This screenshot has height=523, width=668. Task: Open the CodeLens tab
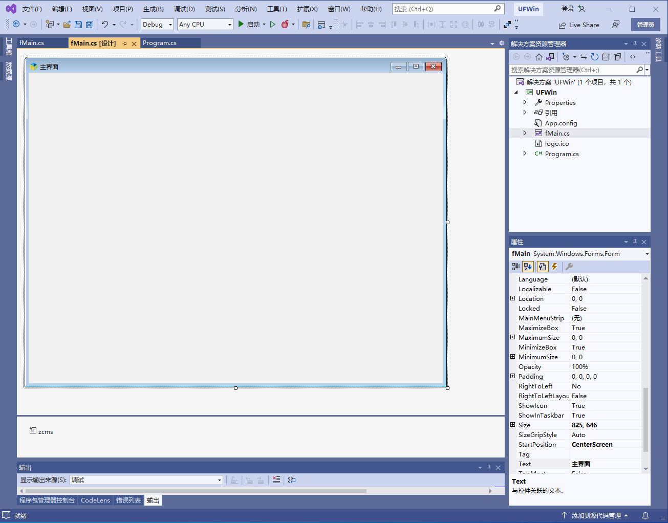[95, 500]
